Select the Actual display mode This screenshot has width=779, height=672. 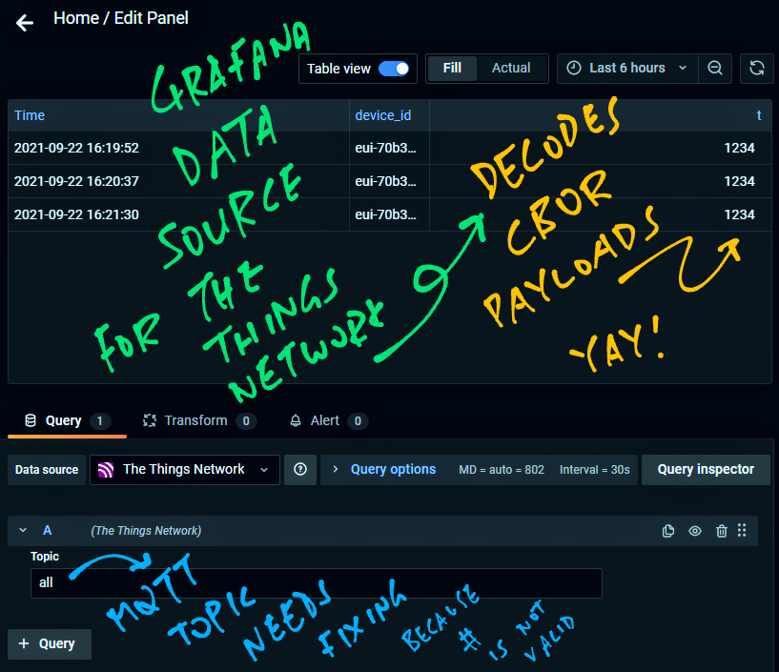point(511,68)
